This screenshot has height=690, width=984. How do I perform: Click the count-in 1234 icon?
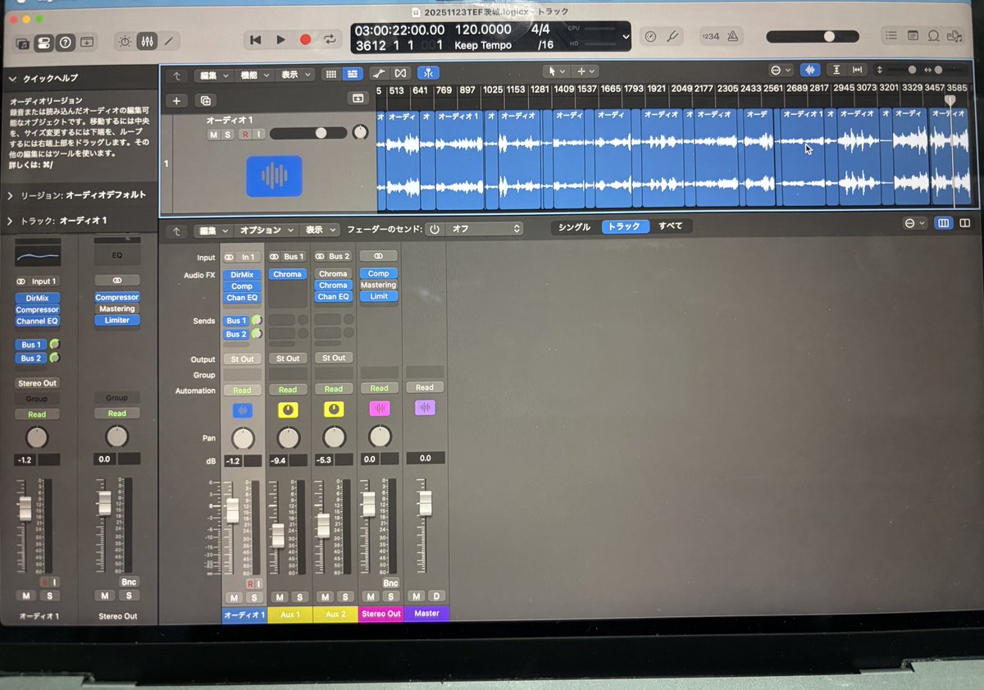(x=710, y=36)
